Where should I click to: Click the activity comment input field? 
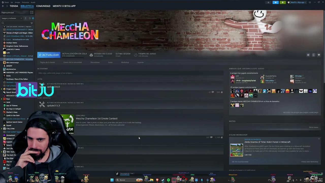click(x=130, y=73)
